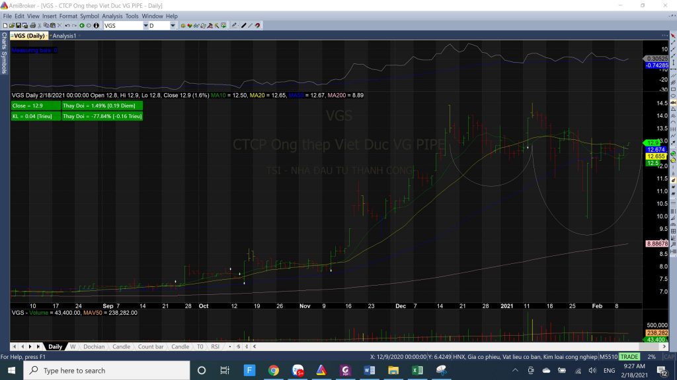Expand the VGS ticker symbol dropdown
The image size is (677, 380).
pos(145,26)
